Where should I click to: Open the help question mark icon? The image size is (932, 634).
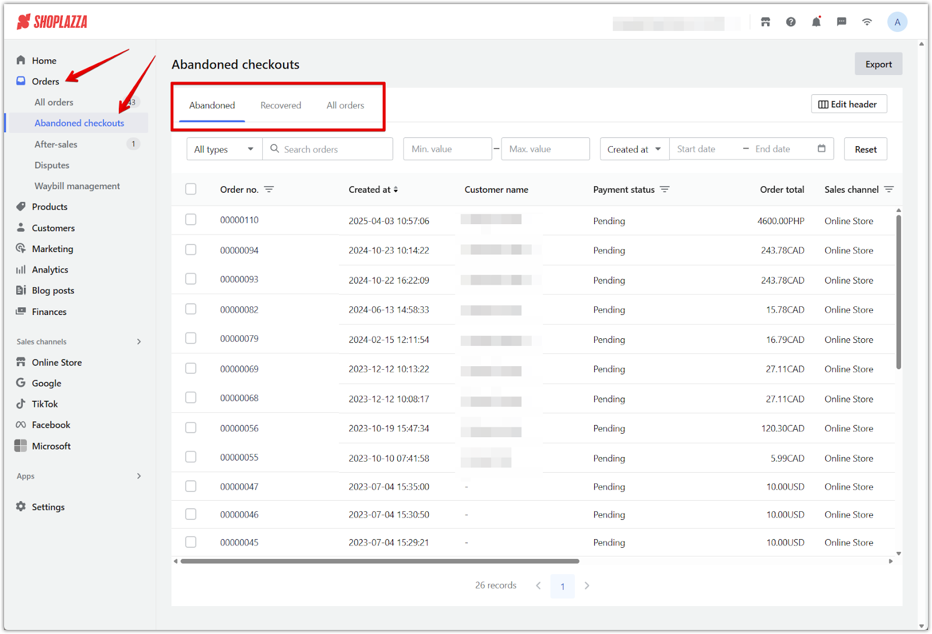coord(790,22)
